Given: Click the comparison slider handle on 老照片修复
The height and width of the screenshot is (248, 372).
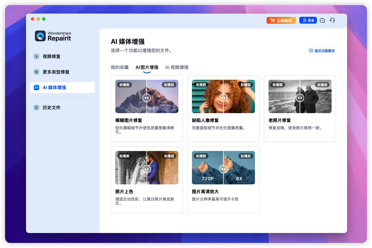Looking at the screenshot, I should [300, 98].
